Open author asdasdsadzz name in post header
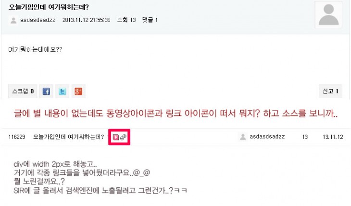 coord(38,20)
